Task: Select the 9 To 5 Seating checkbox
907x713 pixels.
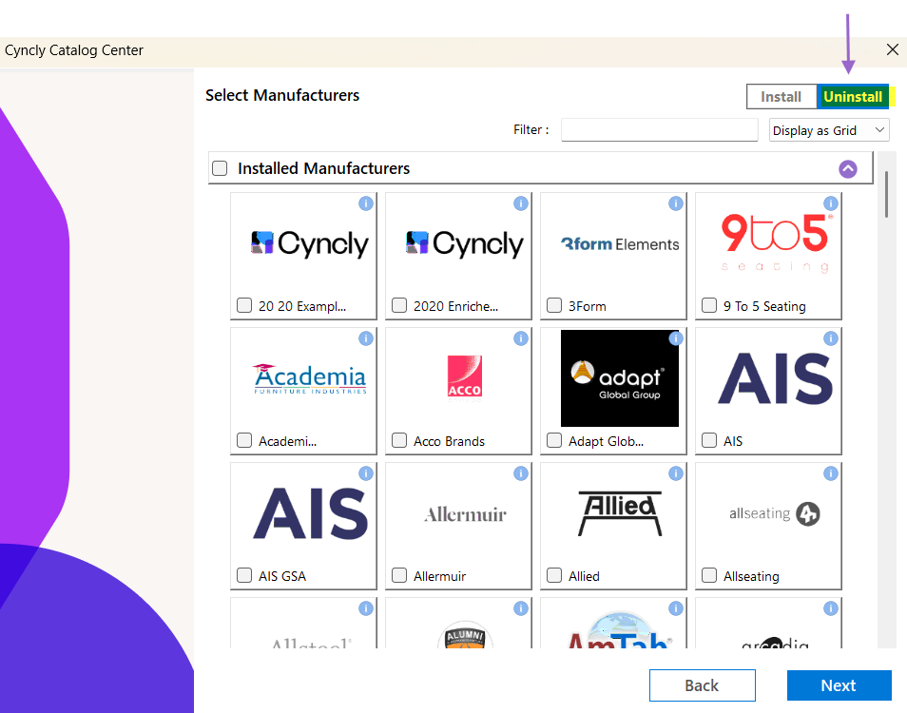Action: click(709, 305)
